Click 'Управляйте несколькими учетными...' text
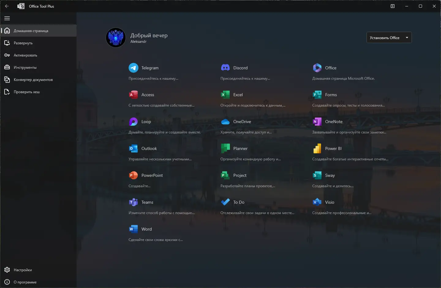 pyautogui.click(x=160, y=159)
